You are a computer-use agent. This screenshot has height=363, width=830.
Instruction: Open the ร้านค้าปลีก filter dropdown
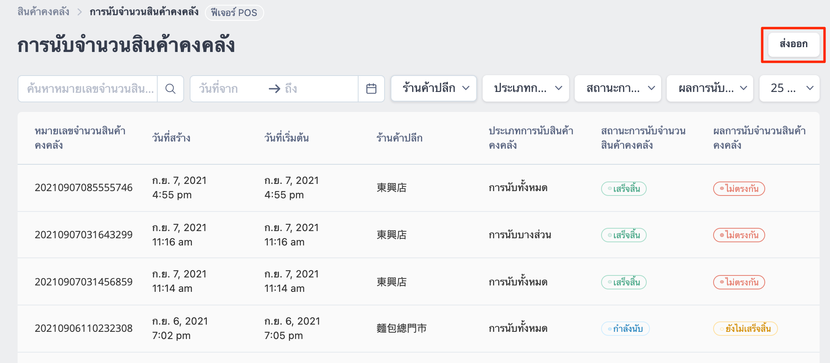(x=433, y=88)
